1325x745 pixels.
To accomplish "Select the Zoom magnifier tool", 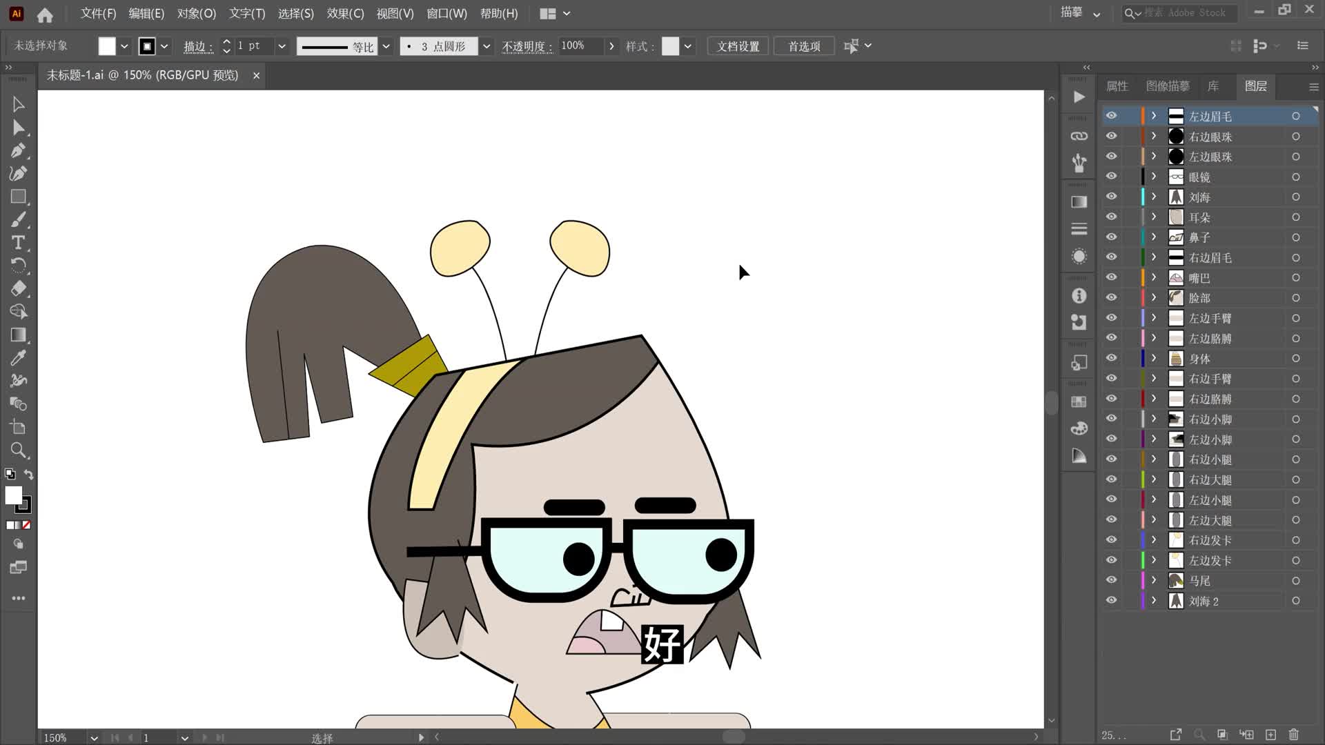I will [x=19, y=450].
